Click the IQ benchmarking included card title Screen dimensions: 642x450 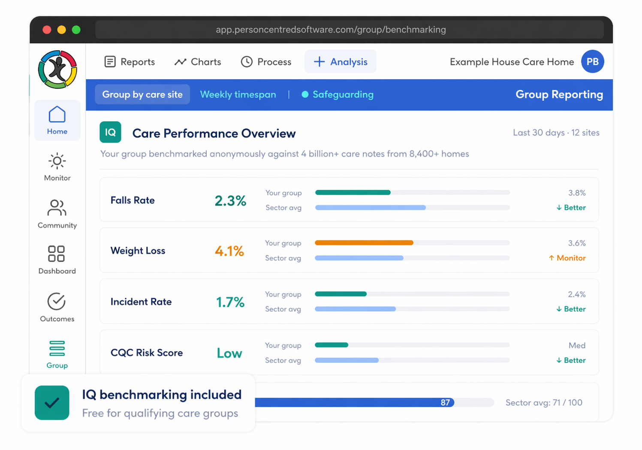(162, 394)
